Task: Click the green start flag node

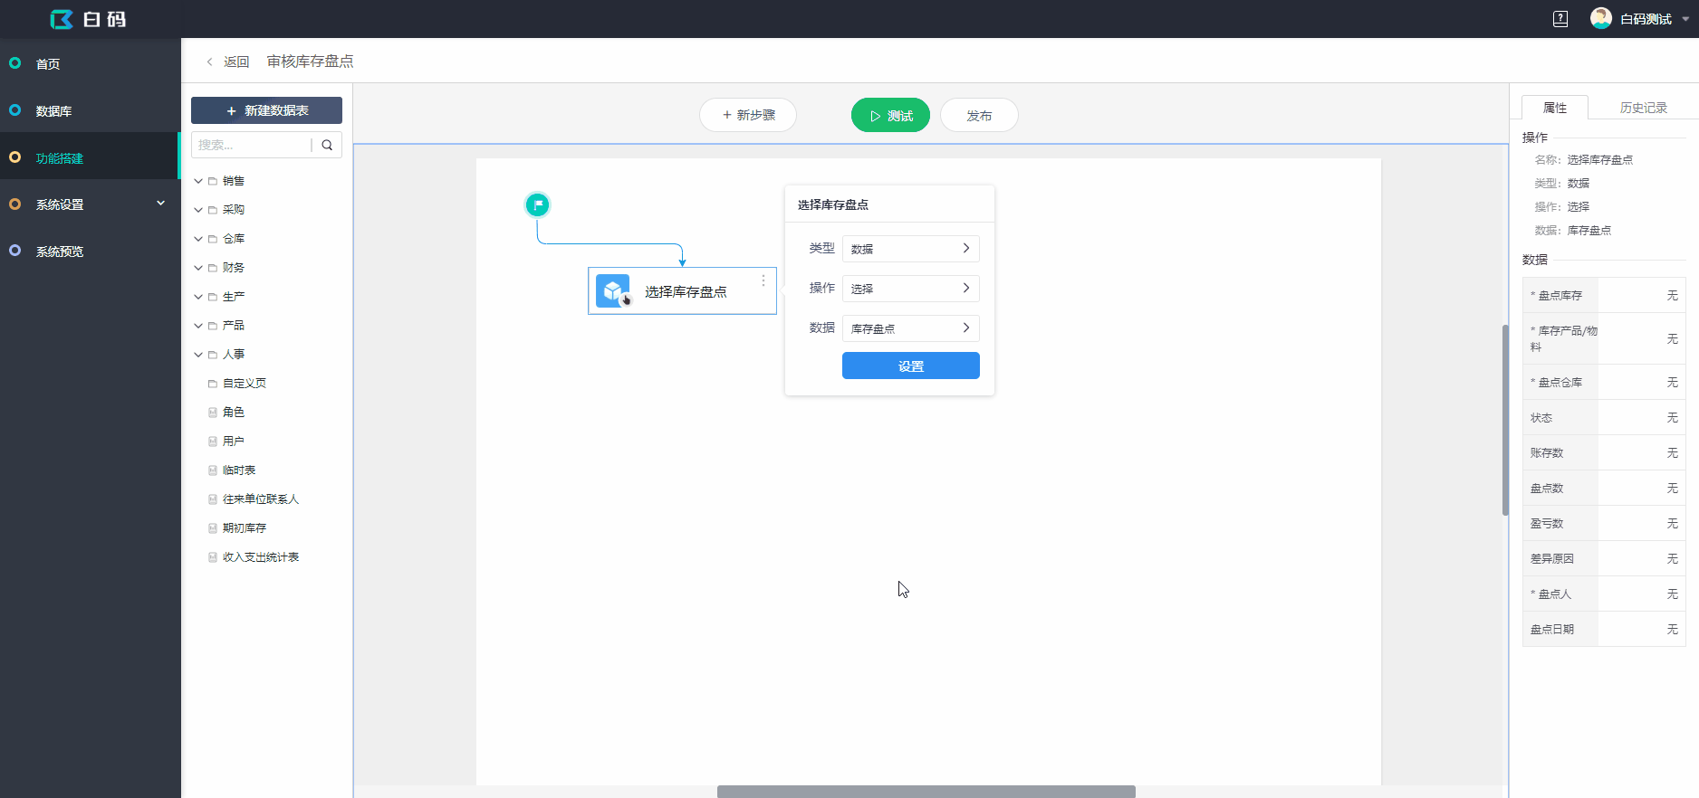Action: click(538, 205)
